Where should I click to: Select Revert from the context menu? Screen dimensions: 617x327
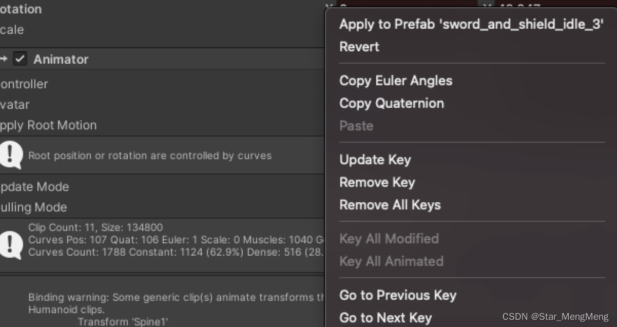(x=359, y=47)
